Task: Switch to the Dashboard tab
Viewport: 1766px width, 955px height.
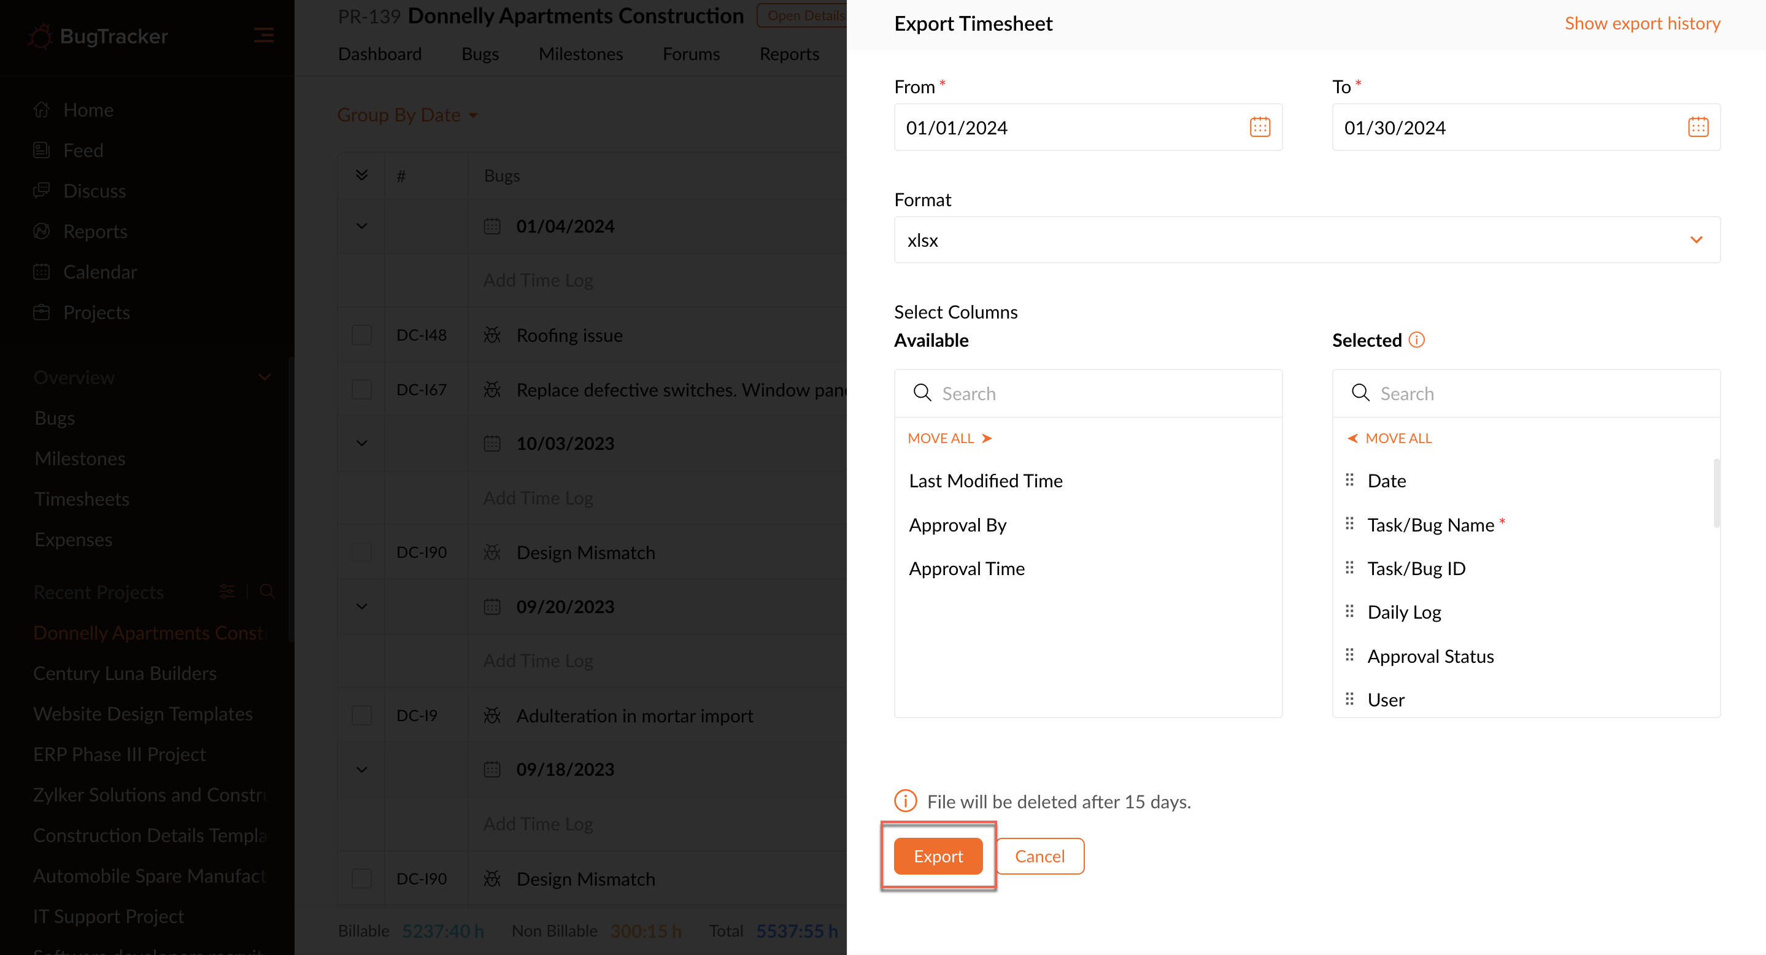Action: point(380,53)
